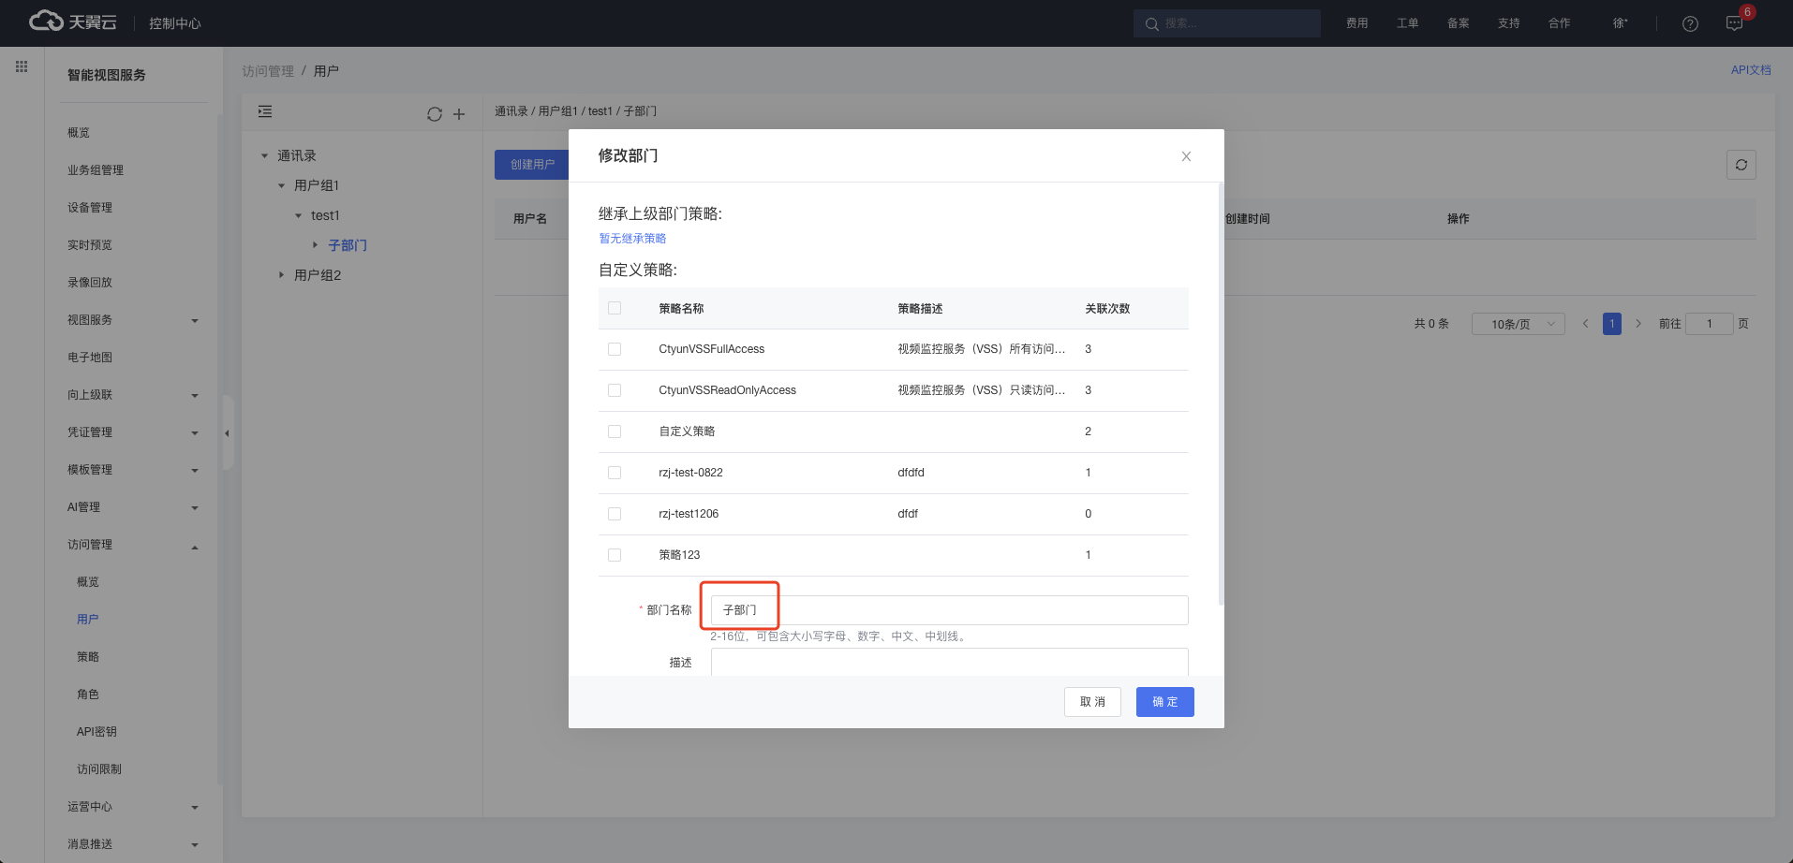Open 设备管理 in the sidebar
This screenshot has height=863, width=1793.
tap(90, 208)
